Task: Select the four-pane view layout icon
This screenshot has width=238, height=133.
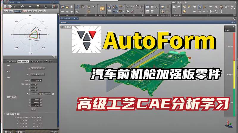Action: (152, 11)
